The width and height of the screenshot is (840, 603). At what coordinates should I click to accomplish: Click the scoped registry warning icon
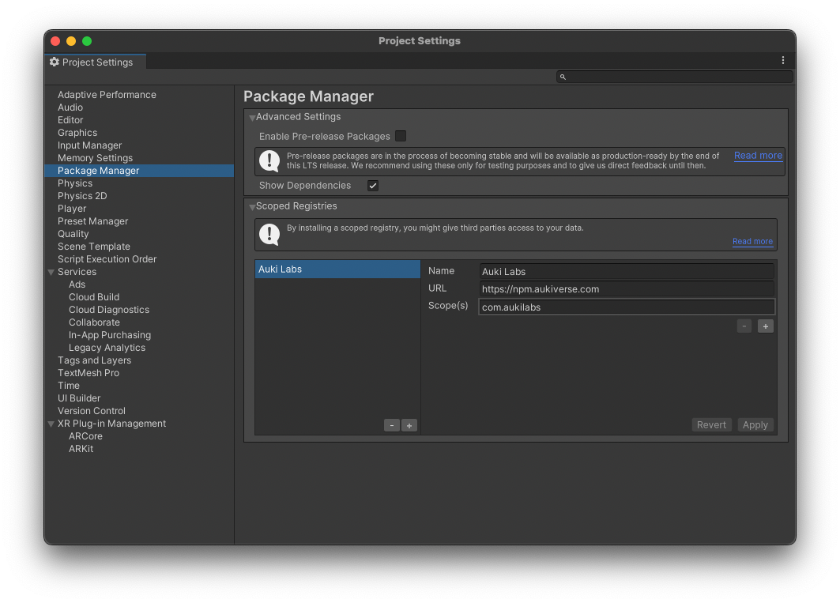click(x=269, y=234)
